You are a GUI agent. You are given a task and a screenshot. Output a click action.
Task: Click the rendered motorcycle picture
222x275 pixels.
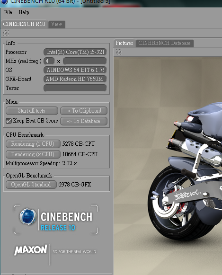coord(168,166)
